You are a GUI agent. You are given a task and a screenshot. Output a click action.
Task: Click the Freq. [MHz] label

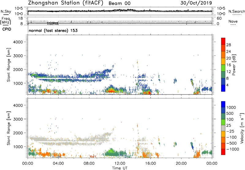point(6,21)
